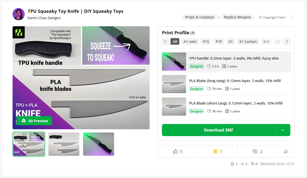Select the A1 mini printer tab

point(190,42)
